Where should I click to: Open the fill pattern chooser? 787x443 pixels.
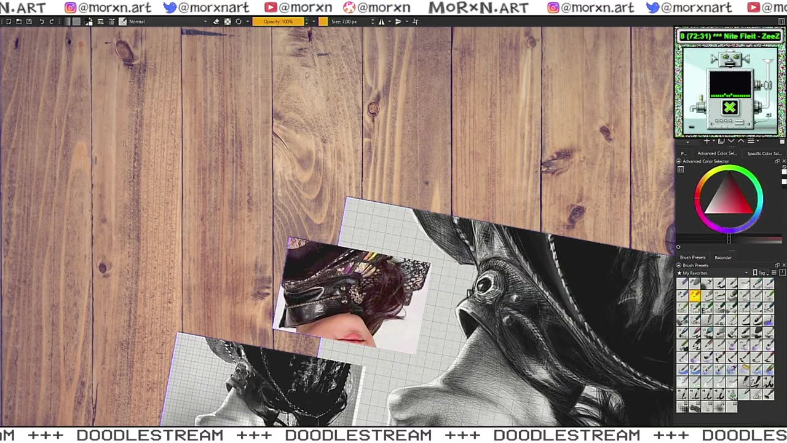pos(76,22)
